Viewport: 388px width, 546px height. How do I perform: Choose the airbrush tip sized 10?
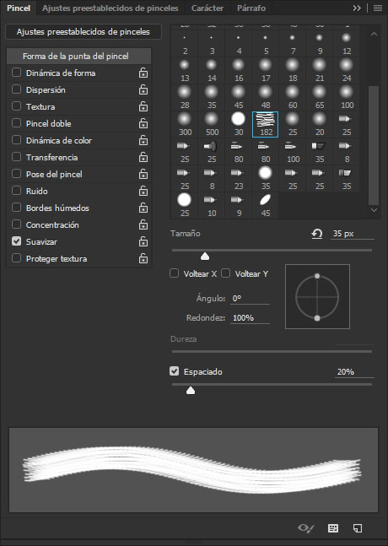pyautogui.click(x=212, y=205)
